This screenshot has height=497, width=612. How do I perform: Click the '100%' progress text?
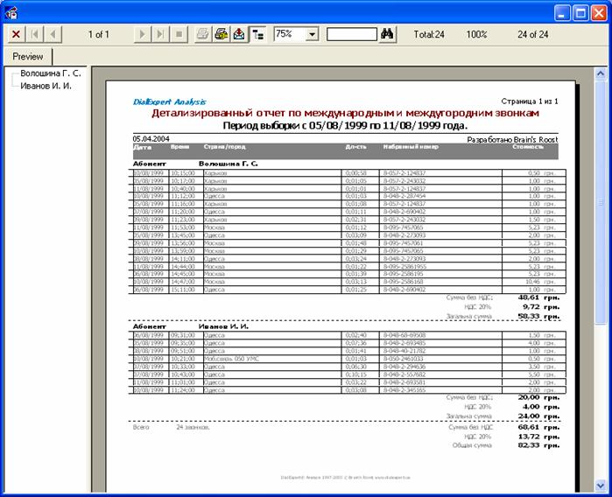pos(476,34)
